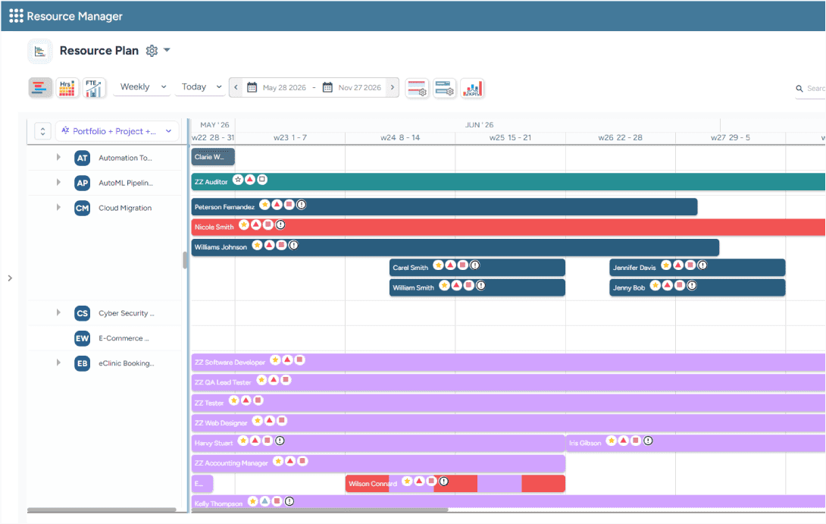The height and width of the screenshot is (524, 826).
Task: Click warning icon on Nicole Smith bar
Action: pos(280,224)
